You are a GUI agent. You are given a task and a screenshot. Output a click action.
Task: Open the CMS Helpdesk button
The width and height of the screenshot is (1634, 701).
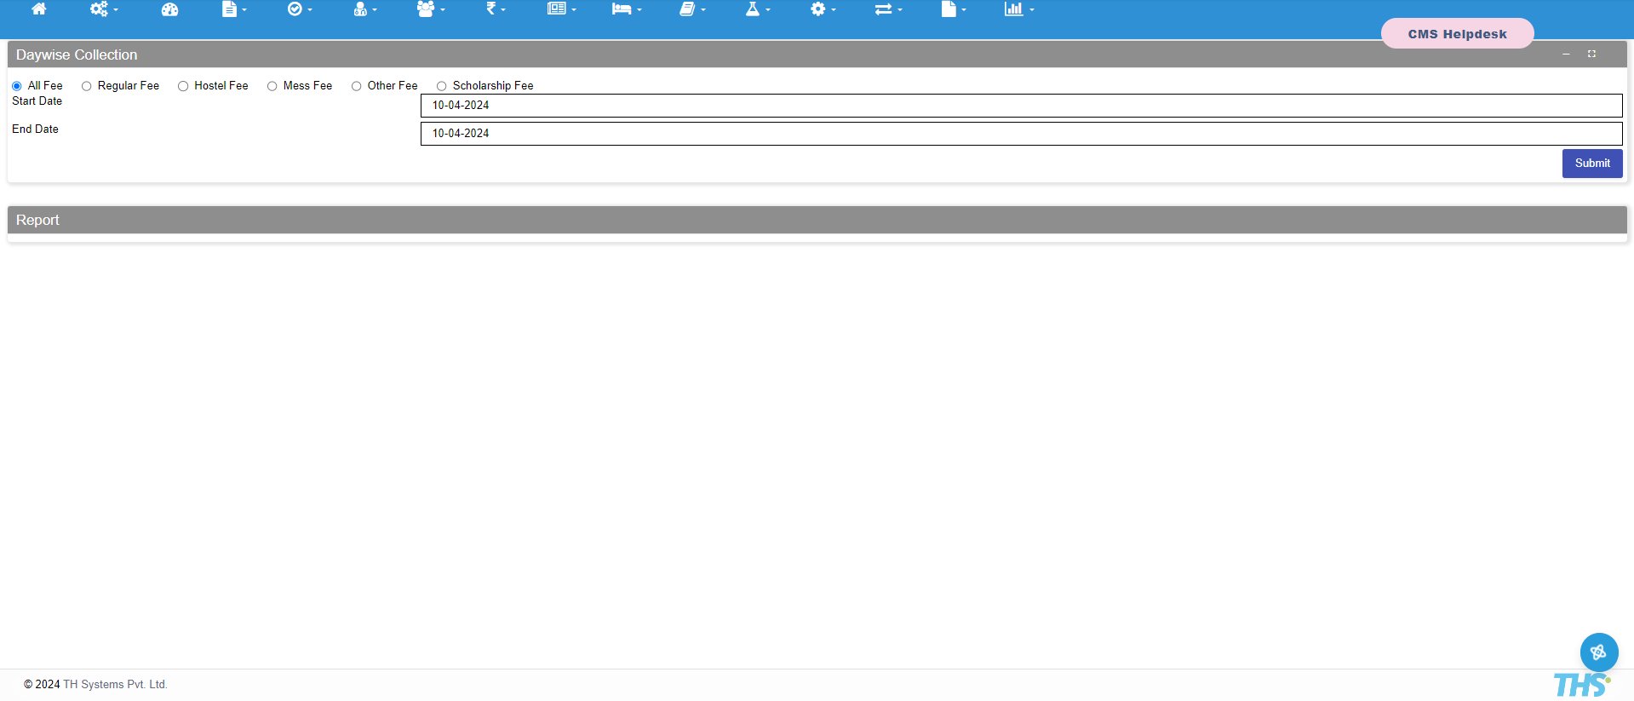coord(1457,34)
